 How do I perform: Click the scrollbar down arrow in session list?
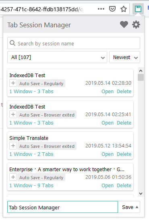click(x=141, y=194)
